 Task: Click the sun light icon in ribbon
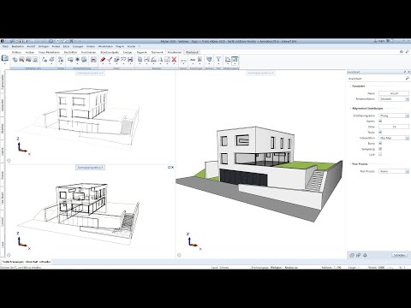[77, 59]
